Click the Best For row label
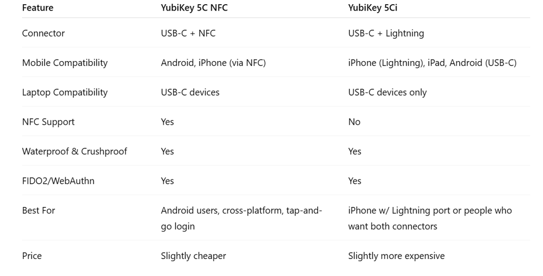The height and width of the screenshot is (276, 543). (38, 211)
